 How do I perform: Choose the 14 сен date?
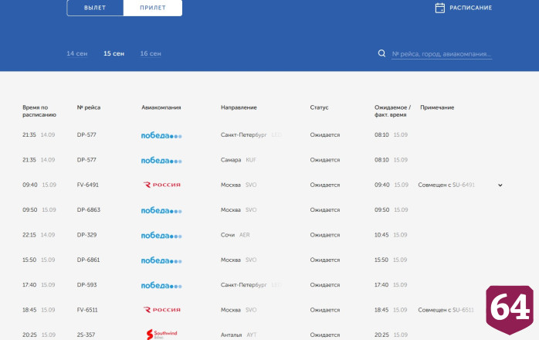pos(77,53)
